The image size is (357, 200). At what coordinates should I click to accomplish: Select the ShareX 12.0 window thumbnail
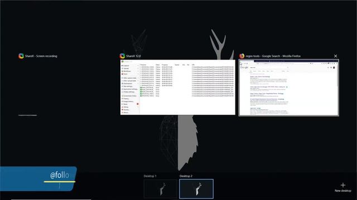point(177,87)
